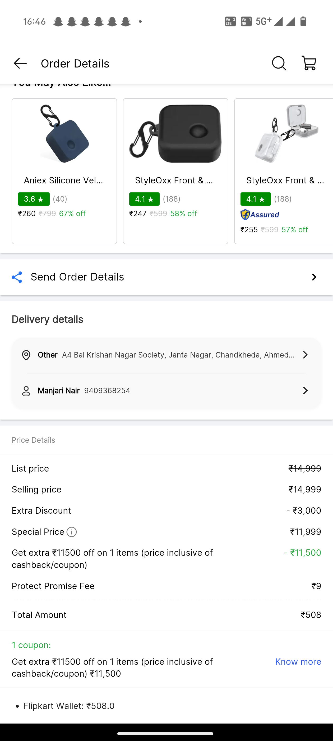Tap the ₹247 StyleOxx price
The image size is (333, 741).
point(138,214)
